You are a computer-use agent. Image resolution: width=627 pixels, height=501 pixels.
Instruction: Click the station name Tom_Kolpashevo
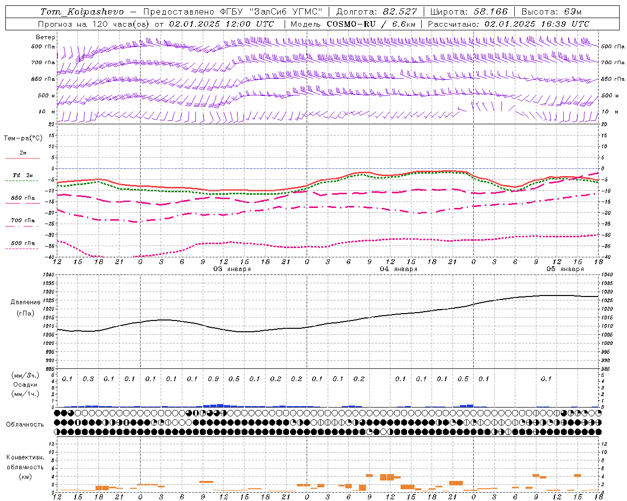pyautogui.click(x=82, y=12)
